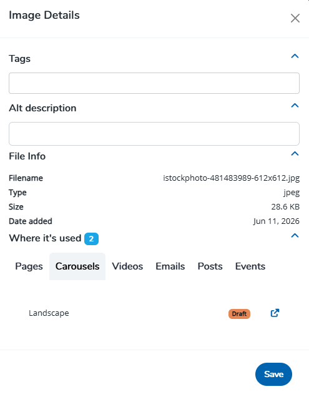Image resolution: width=309 pixels, height=394 pixels.
Task: Close the Image Details panel
Action: point(295,18)
